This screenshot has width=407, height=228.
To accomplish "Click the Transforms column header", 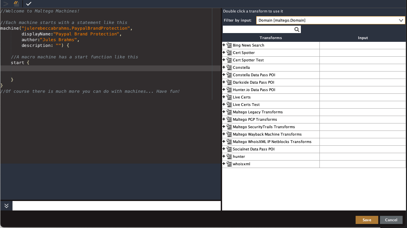I will tap(271, 38).
